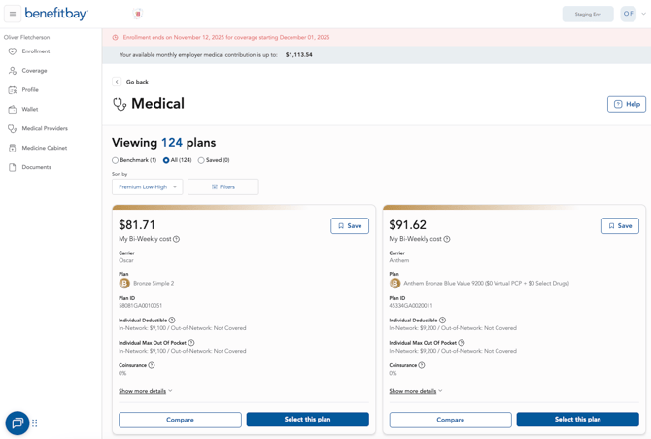Open the Premium Low-High sort dropdown
This screenshot has width=651, height=439.
(x=147, y=186)
